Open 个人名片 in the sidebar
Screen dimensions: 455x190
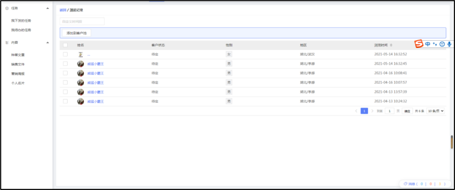coord(18,83)
